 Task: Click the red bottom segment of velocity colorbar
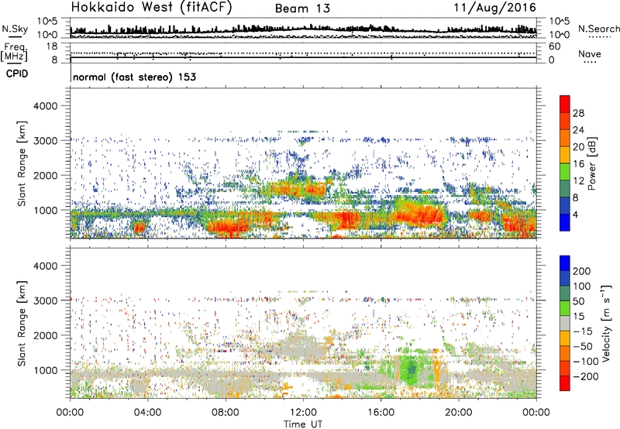(x=565, y=383)
